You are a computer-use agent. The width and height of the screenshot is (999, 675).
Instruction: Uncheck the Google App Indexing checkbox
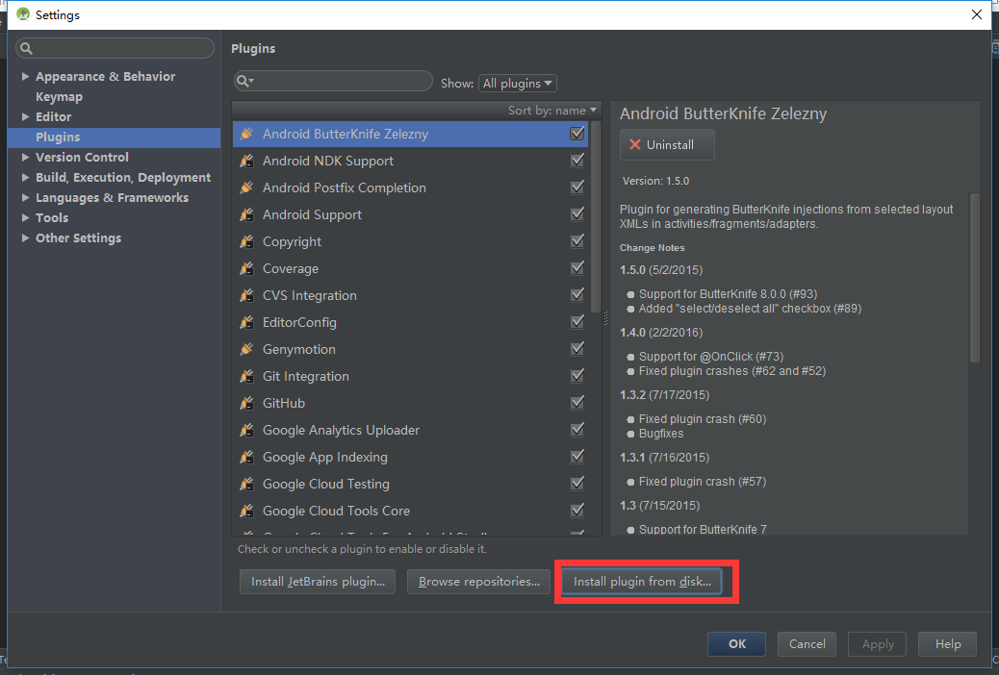click(x=577, y=456)
